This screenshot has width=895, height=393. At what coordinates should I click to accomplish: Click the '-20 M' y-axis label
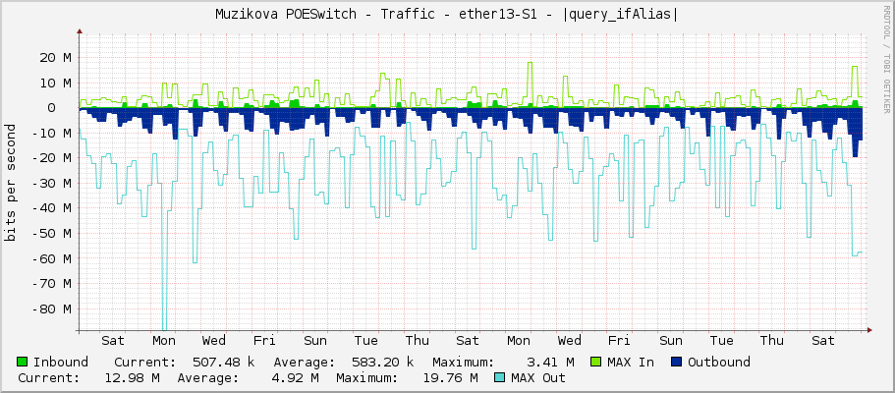[51, 157]
